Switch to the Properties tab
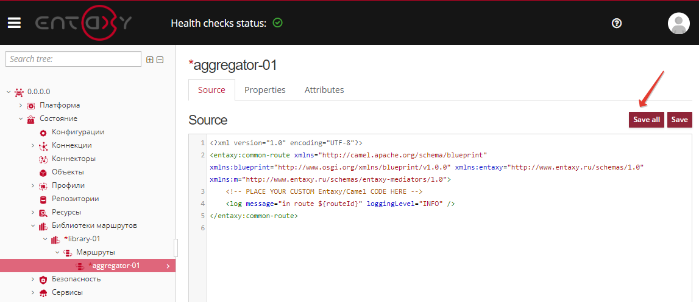Image resolution: width=699 pixels, height=302 pixels. click(x=264, y=90)
